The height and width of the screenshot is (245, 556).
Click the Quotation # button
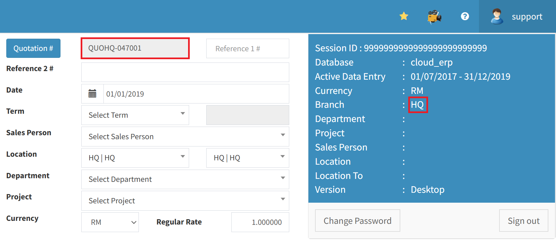click(33, 48)
